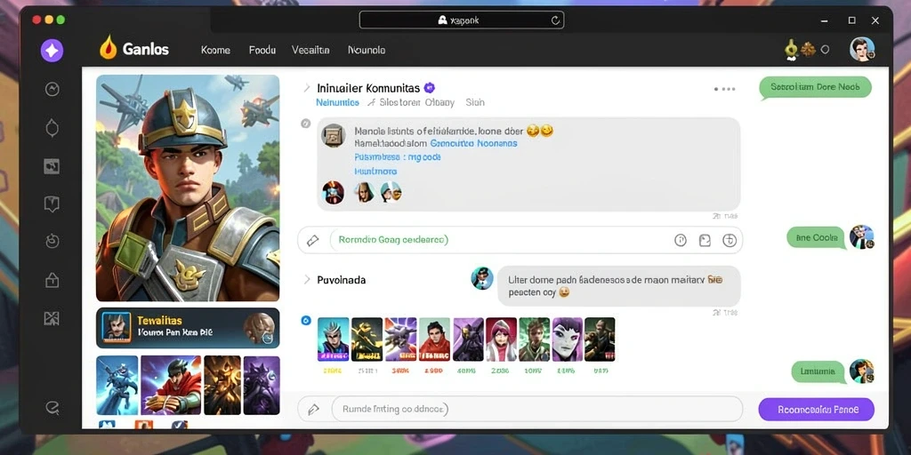Expand the Puvolnada section
This screenshot has width=911, height=455.
pyautogui.click(x=307, y=280)
